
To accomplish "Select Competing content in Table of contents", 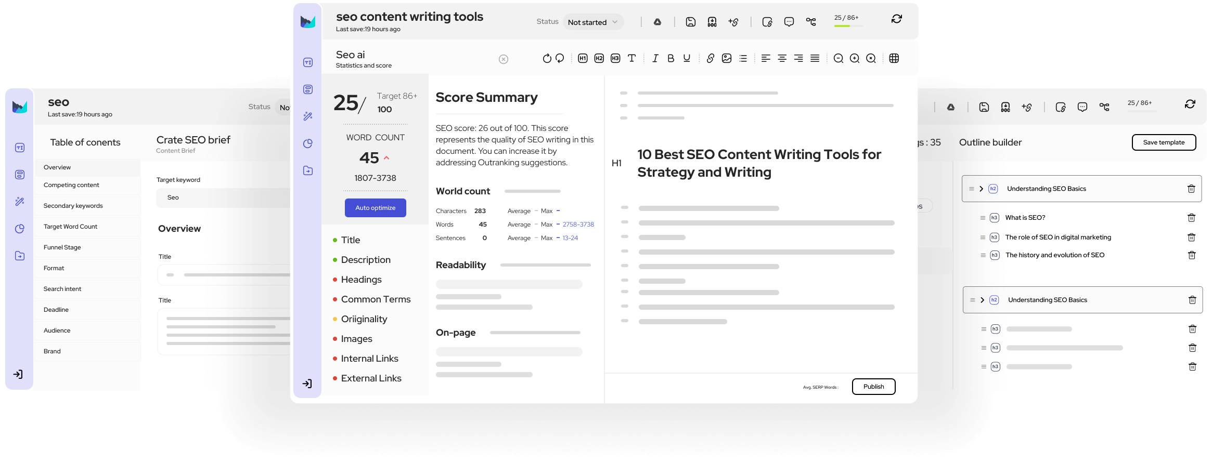I will [71, 185].
